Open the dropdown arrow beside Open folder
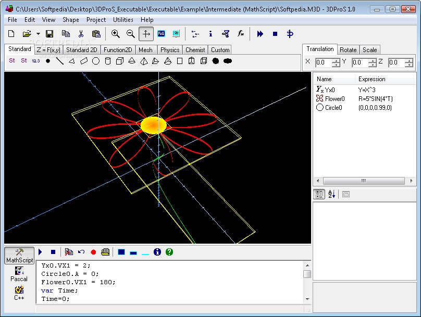421x317 pixels. coord(38,34)
